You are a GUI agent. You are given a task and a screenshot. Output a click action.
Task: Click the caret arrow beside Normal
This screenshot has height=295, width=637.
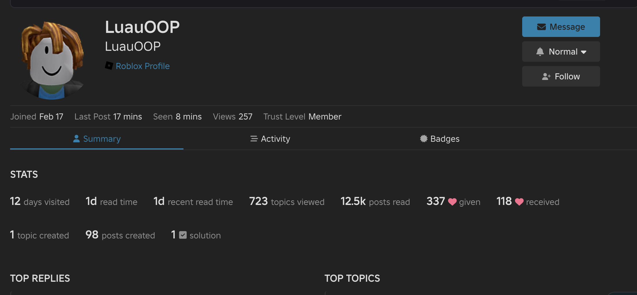[584, 52]
